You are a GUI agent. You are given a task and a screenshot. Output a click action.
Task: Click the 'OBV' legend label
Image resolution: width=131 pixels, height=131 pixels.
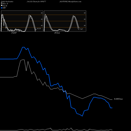(x=4, y=8)
